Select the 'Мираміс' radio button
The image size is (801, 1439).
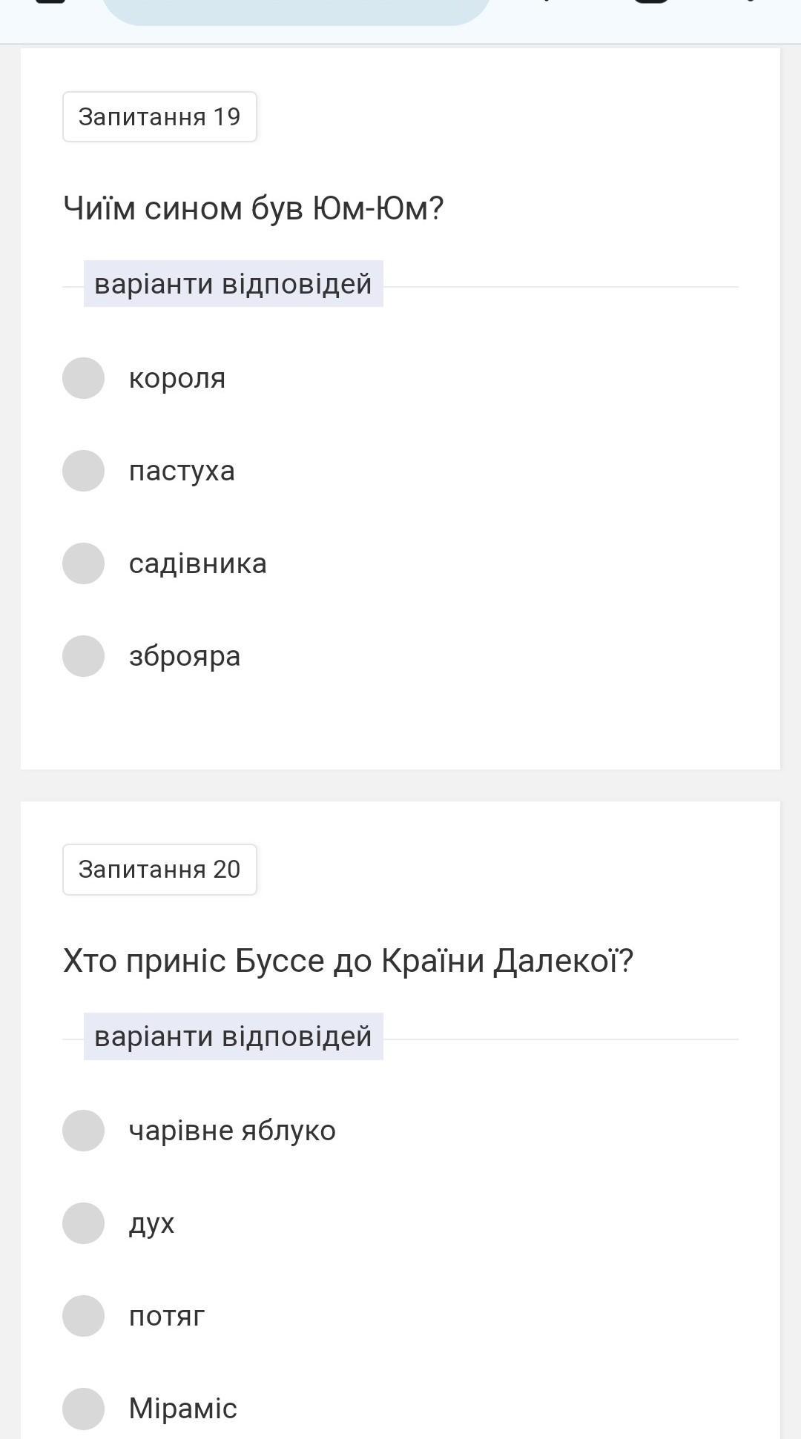point(83,1409)
